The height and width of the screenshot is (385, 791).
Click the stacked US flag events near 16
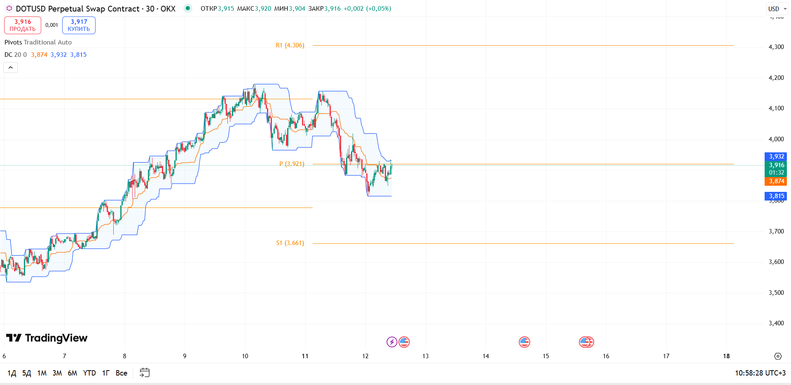(586, 342)
